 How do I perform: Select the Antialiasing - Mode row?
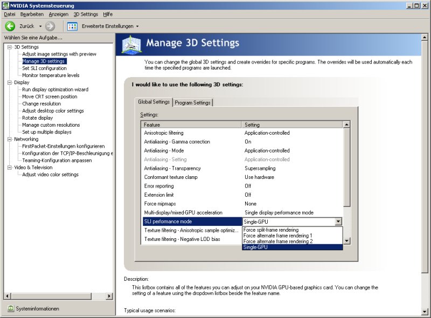click(242, 151)
